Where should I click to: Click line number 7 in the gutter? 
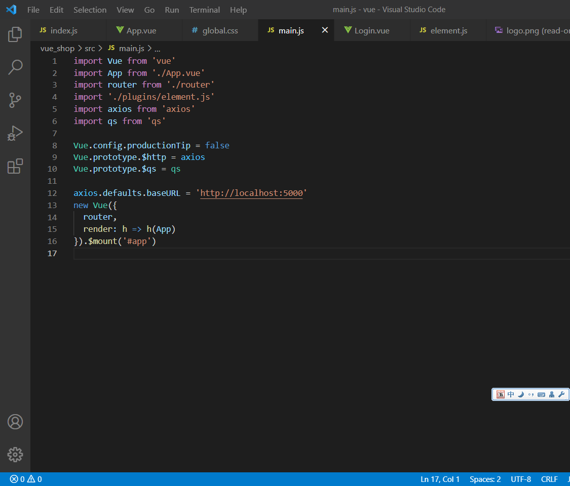point(55,133)
